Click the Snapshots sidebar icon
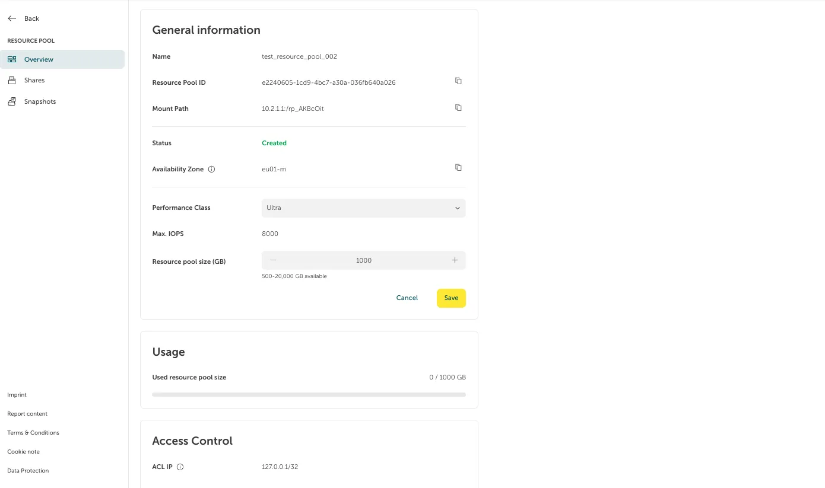 point(12,101)
